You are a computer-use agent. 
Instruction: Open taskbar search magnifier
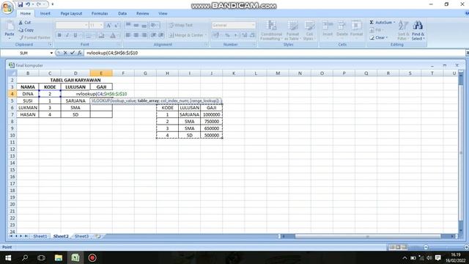pyautogui.click(x=25, y=257)
